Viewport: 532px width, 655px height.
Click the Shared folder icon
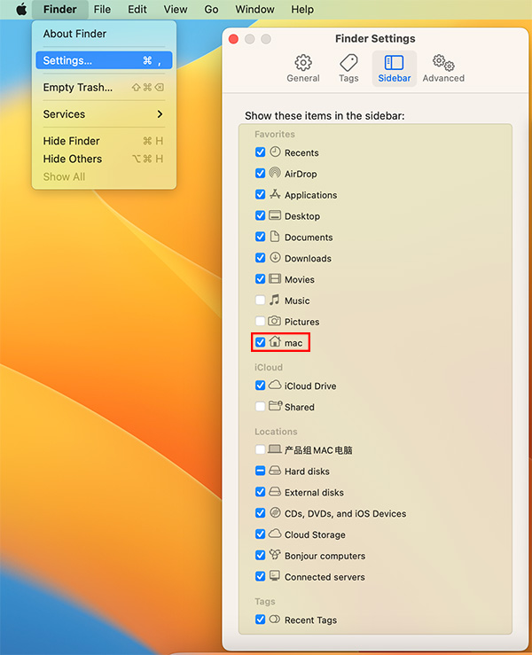tap(276, 406)
